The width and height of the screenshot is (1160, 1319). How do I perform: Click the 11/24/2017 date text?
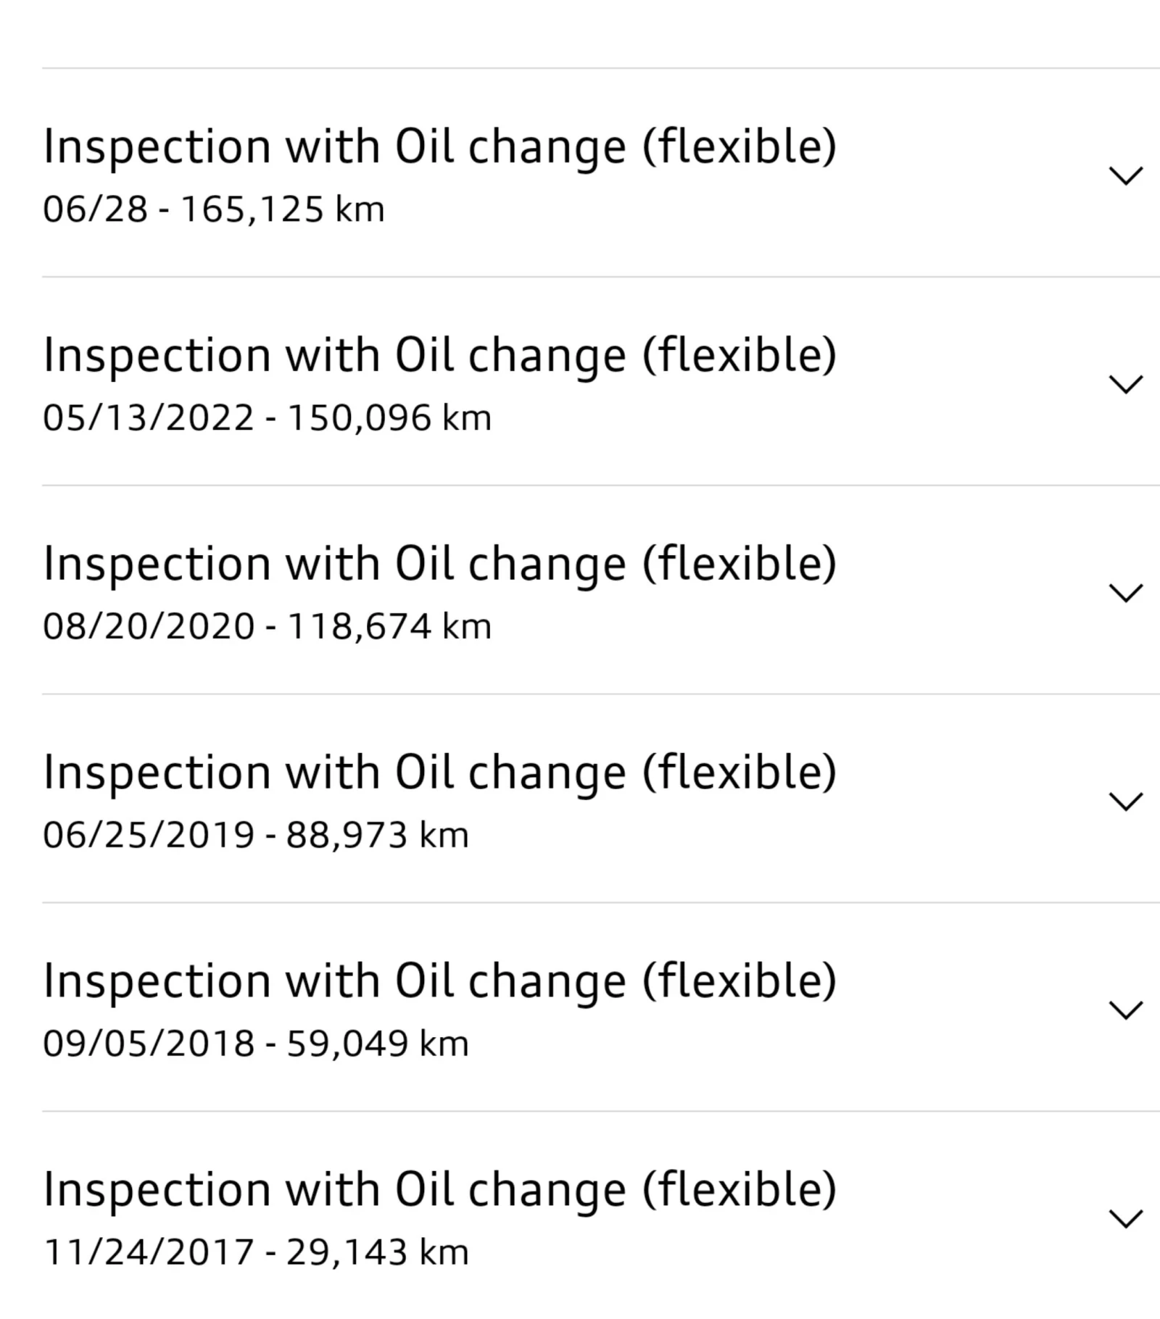(x=149, y=1252)
